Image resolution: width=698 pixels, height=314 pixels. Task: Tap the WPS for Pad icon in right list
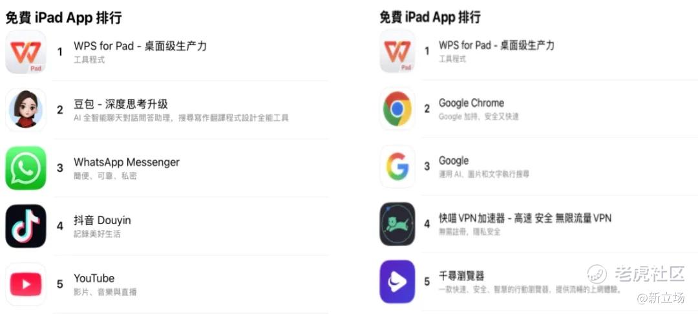click(x=397, y=51)
